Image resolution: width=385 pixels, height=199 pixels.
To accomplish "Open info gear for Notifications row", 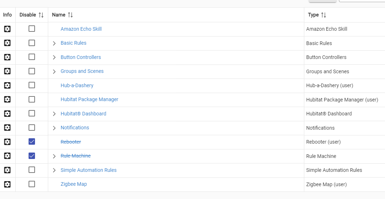I will (x=7, y=128).
